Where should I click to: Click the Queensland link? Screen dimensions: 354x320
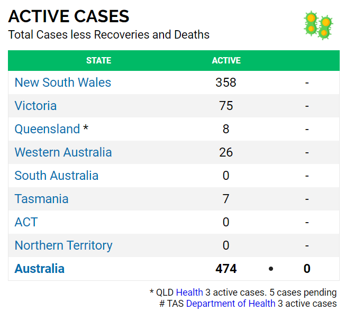pyautogui.click(x=47, y=129)
